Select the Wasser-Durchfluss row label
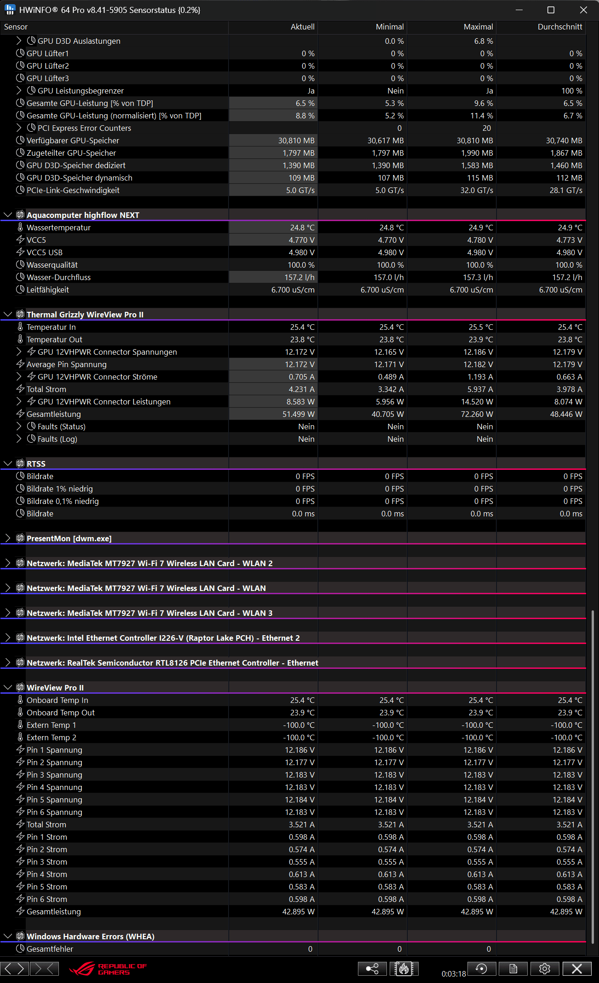Image resolution: width=599 pixels, height=983 pixels. 58,277
